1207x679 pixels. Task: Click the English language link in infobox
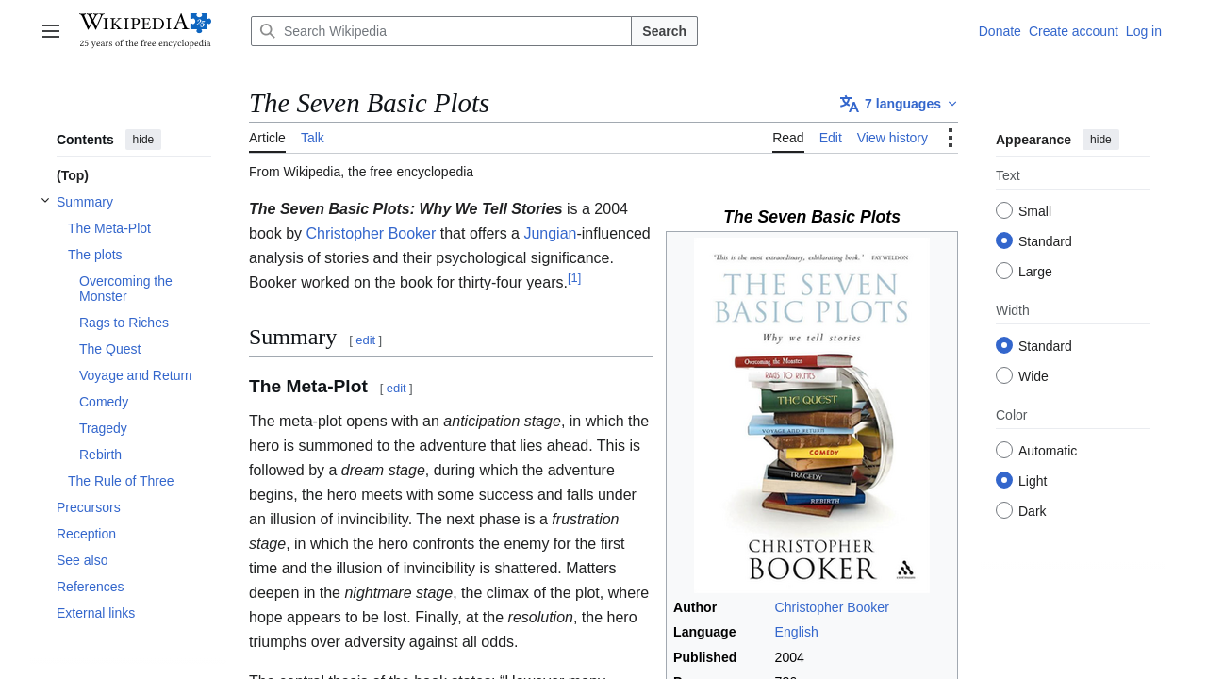(797, 632)
